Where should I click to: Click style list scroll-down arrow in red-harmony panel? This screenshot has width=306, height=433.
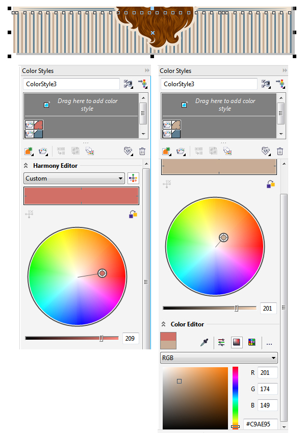click(143, 134)
